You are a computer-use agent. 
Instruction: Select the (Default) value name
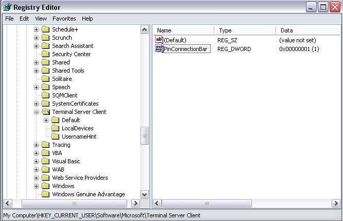(175, 40)
